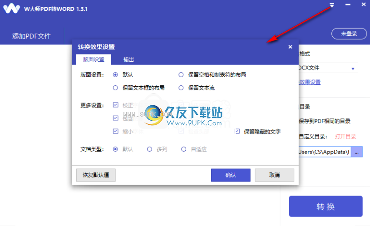This screenshot has height=231, width=370.
Task: Click 取消 to cancel dialog
Action: point(274,175)
